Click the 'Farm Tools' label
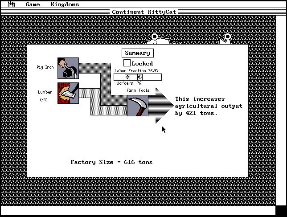 click(138, 90)
